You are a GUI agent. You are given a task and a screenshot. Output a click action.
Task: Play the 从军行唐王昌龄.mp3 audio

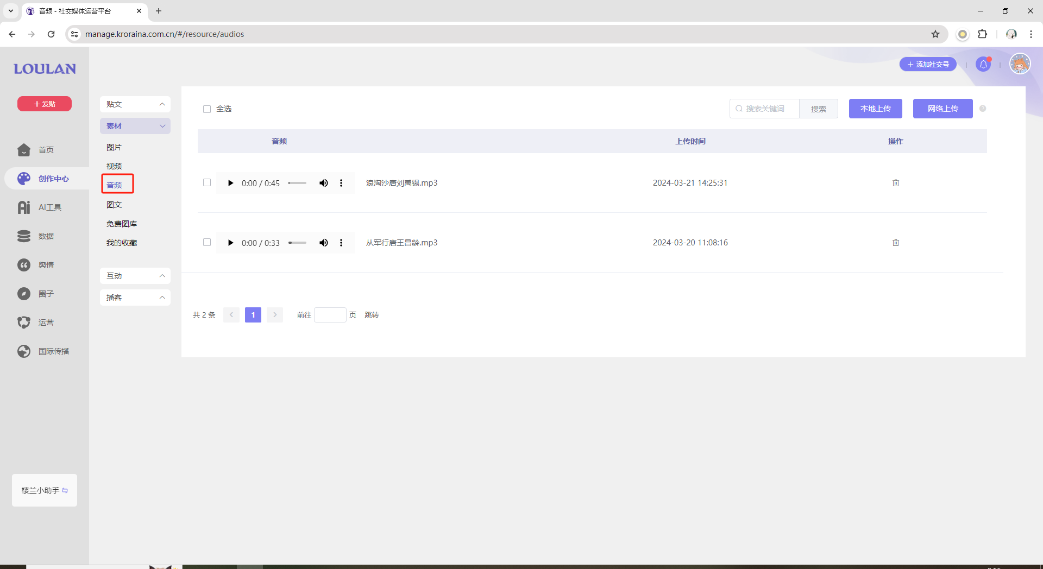pyautogui.click(x=230, y=243)
